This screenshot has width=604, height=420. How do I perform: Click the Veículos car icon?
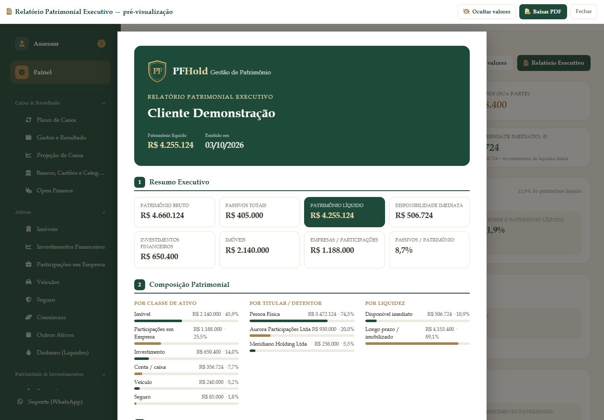[x=29, y=282]
